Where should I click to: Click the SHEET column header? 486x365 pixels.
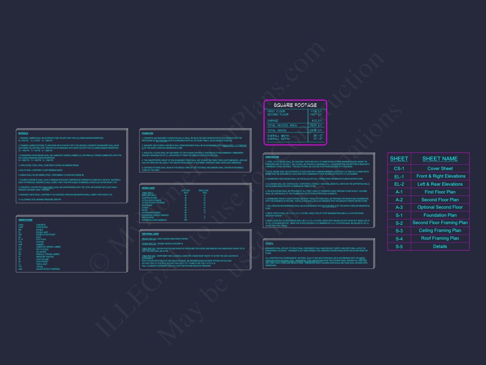coord(399,159)
